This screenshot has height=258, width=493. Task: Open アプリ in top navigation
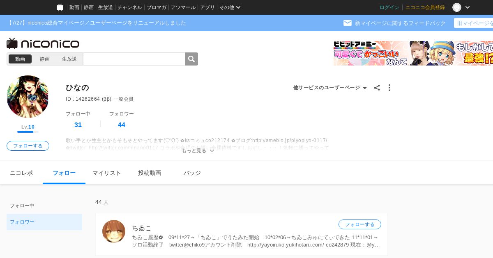[x=207, y=7]
